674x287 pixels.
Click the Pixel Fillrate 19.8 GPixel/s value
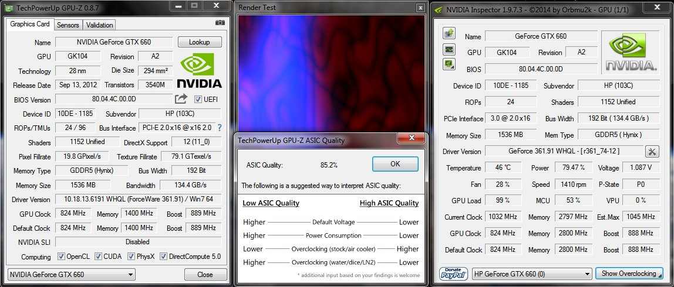(82, 156)
